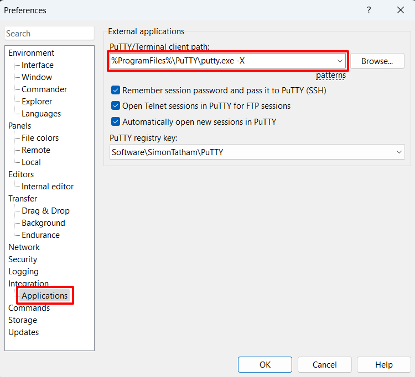Viewport: 415px width, 377px height.
Task: Open Internal editor settings
Action: (48, 187)
